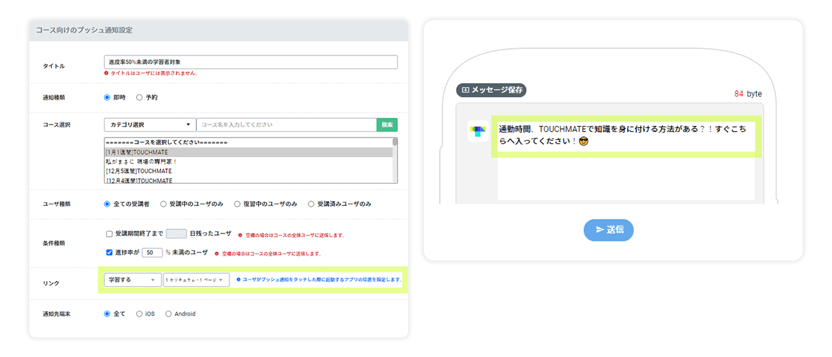Select Android as notification device
This screenshot has width=832, height=357.
(168, 314)
